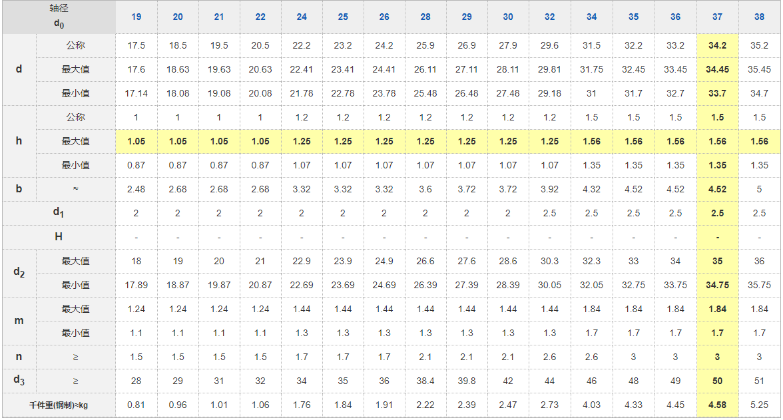
Task: Select the highlighted cell 34.45
Action: (x=717, y=69)
